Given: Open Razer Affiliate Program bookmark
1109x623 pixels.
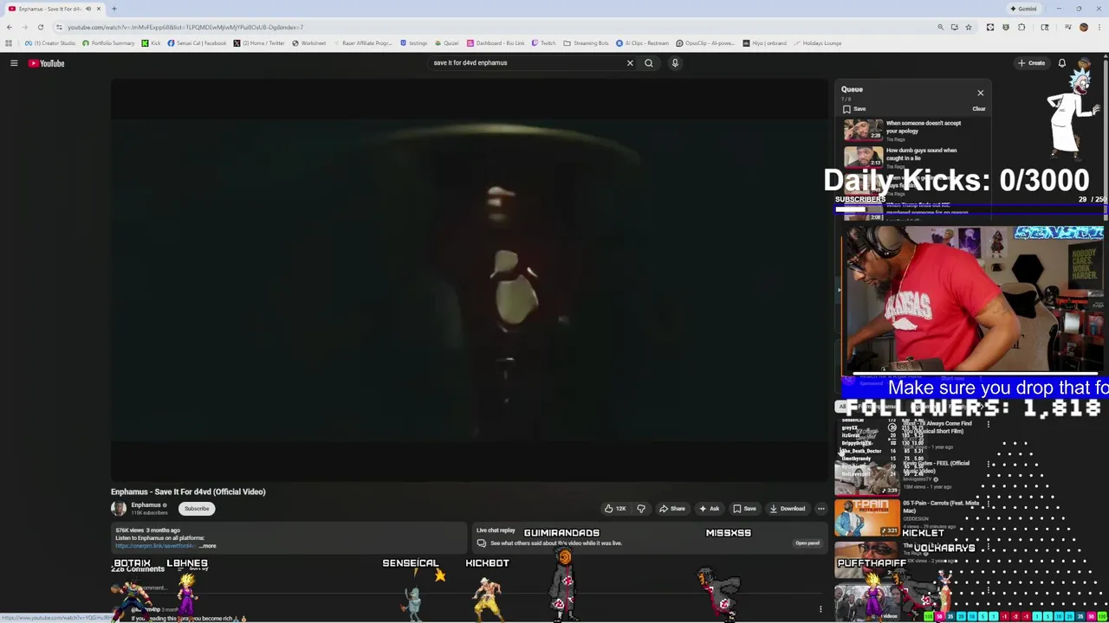Looking at the screenshot, I should [x=362, y=43].
